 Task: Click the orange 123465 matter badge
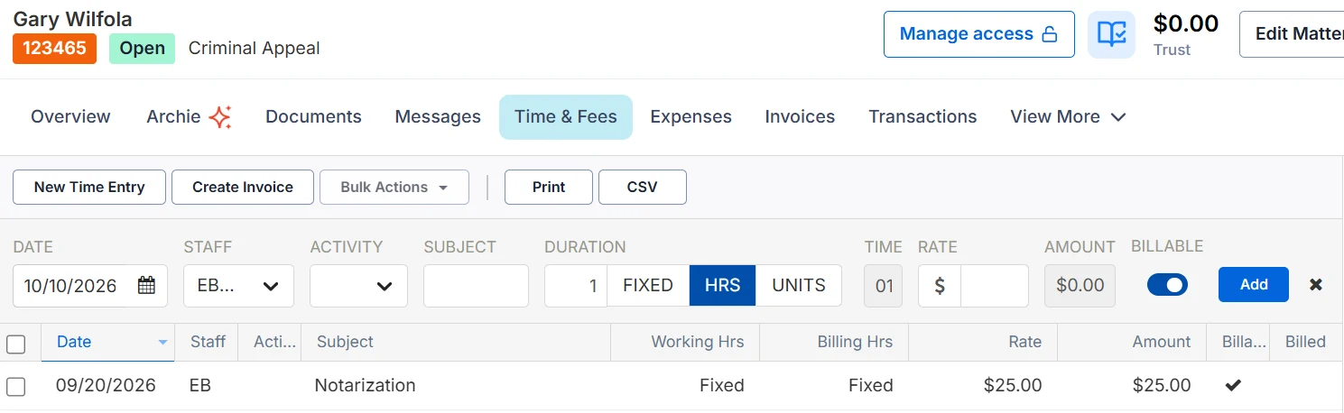pos(54,48)
